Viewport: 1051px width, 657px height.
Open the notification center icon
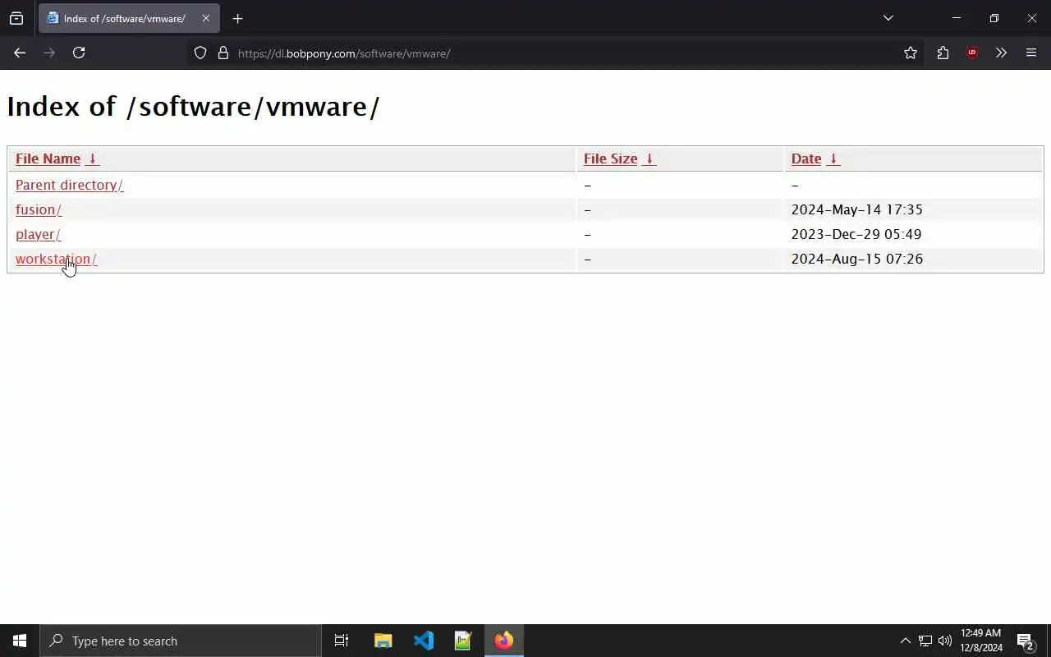click(1026, 641)
